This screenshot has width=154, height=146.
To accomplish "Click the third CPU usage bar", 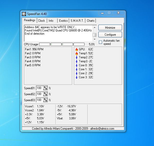I will tap(67, 44).
